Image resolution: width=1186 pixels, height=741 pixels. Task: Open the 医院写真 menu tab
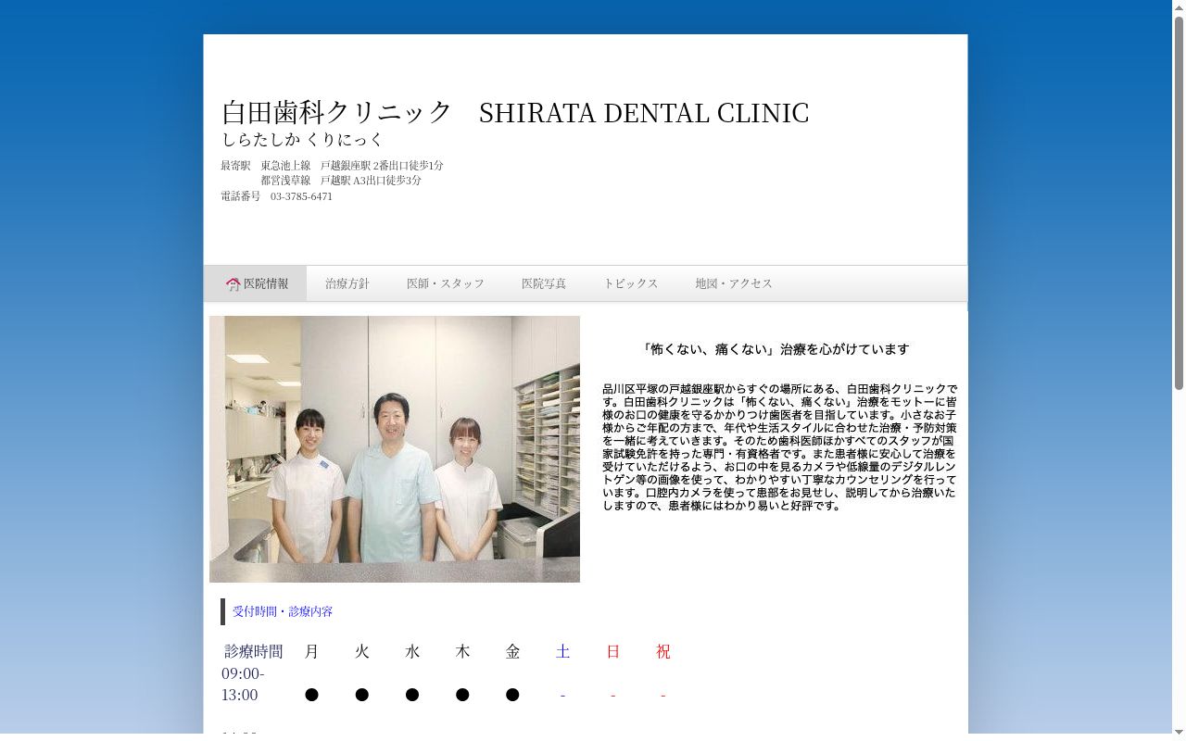pos(544,283)
